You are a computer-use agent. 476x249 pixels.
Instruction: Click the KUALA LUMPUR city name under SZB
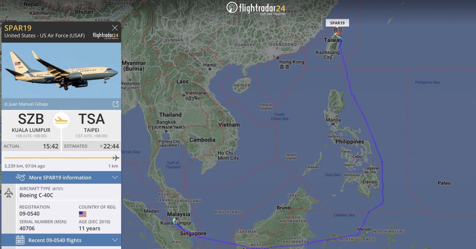pos(31,130)
